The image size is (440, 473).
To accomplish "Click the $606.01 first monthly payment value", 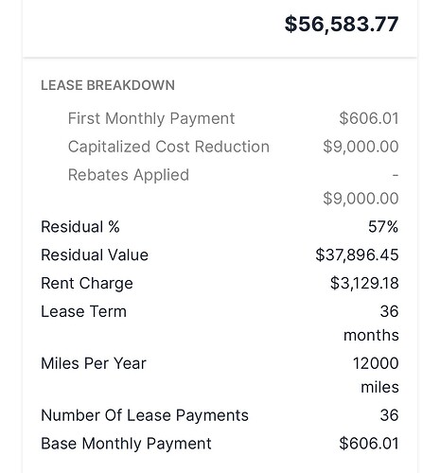I will (369, 118).
